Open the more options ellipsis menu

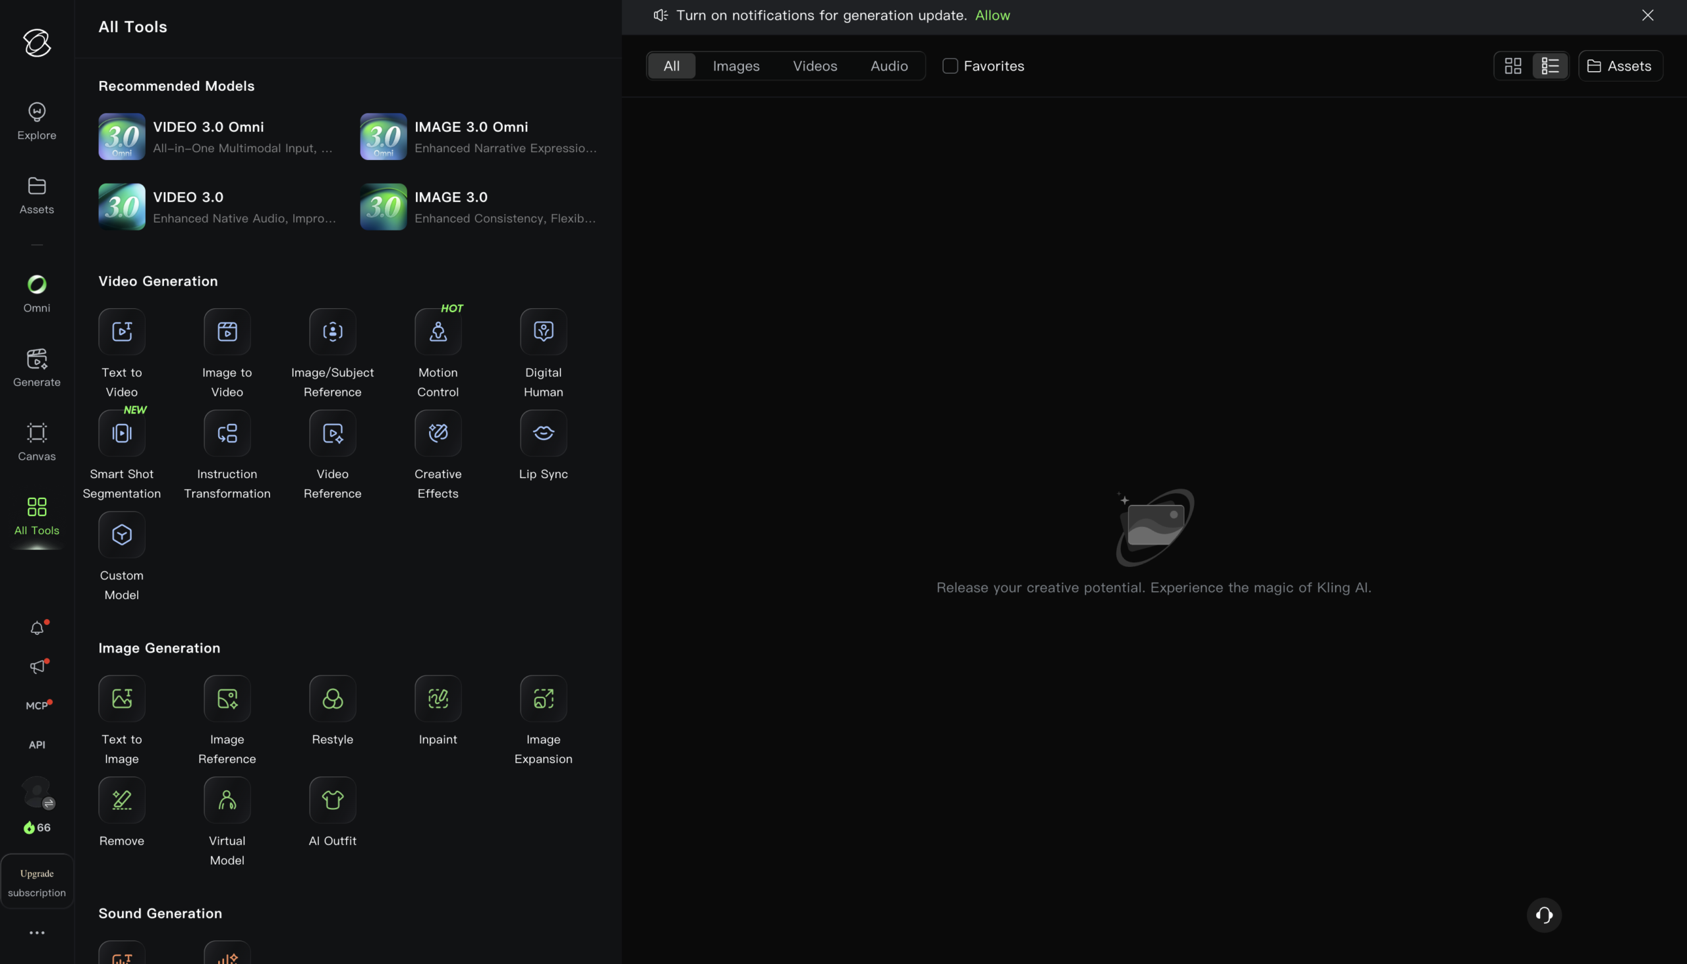37,933
